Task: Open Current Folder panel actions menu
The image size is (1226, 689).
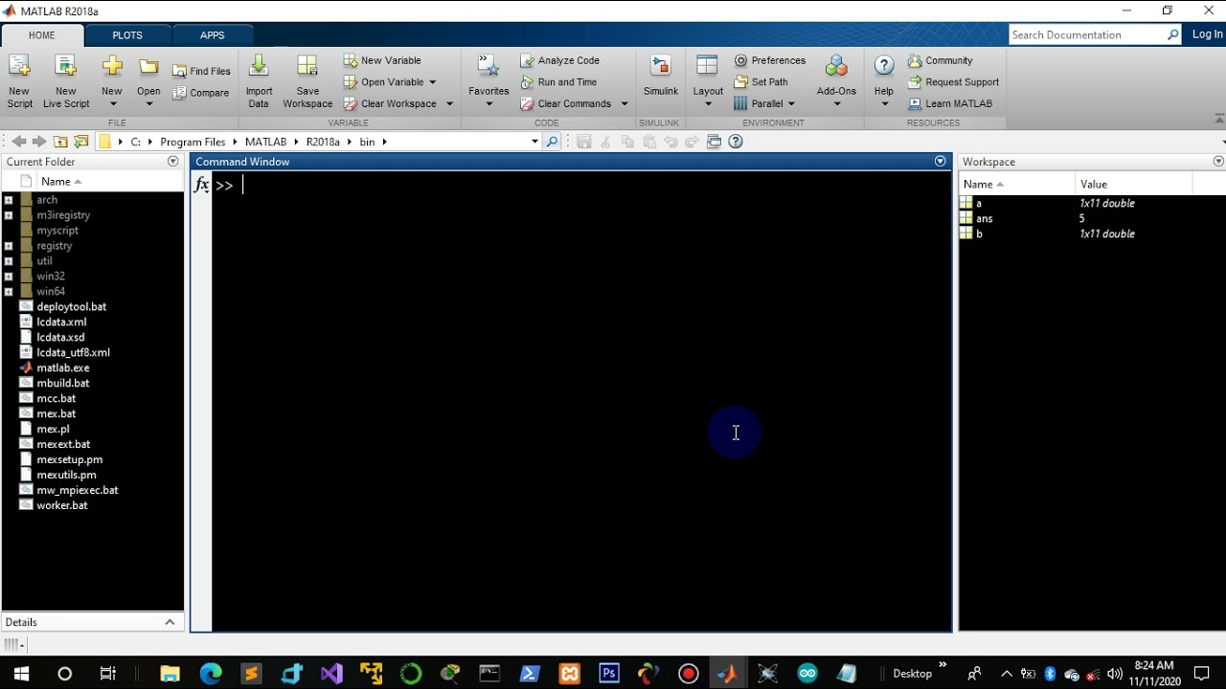Action: tap(173, 162)
